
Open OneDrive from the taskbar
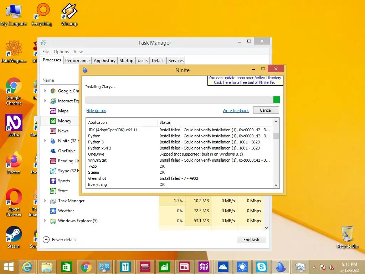pos(223,267)
